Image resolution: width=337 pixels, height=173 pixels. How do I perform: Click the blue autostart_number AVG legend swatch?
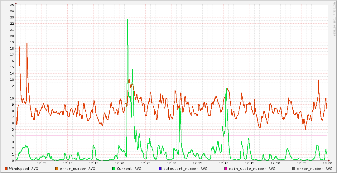(160, 169)
